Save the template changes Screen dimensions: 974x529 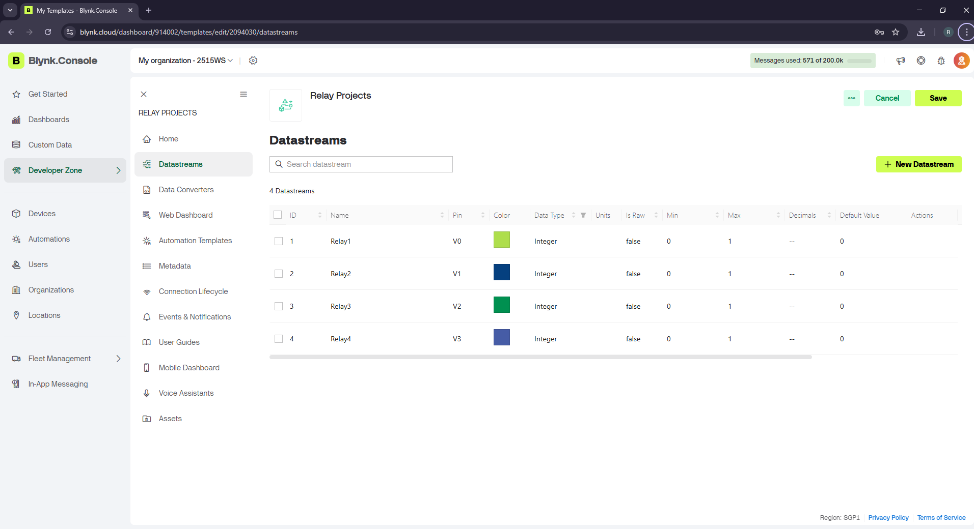[x=938, y=98]
